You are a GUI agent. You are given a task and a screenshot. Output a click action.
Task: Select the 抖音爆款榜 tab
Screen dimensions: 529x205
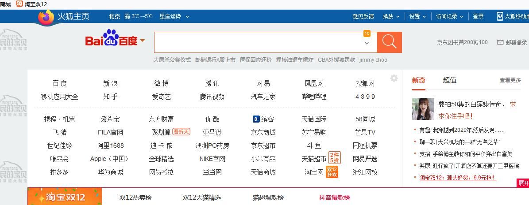[x=335, y=198]
